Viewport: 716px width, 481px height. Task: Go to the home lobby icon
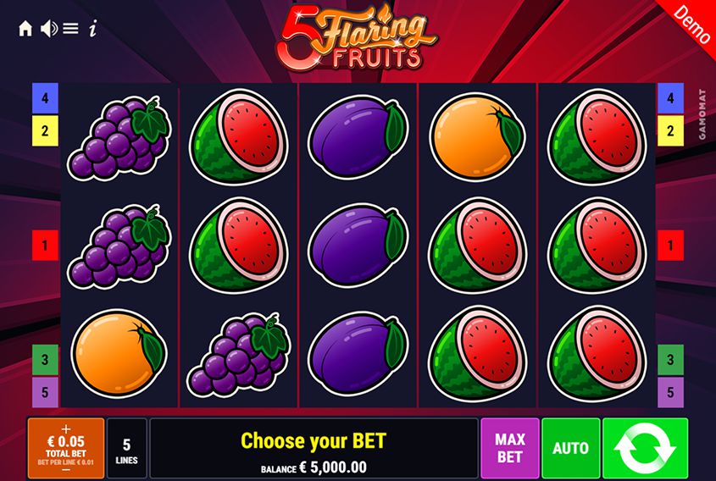pos(25,29)
